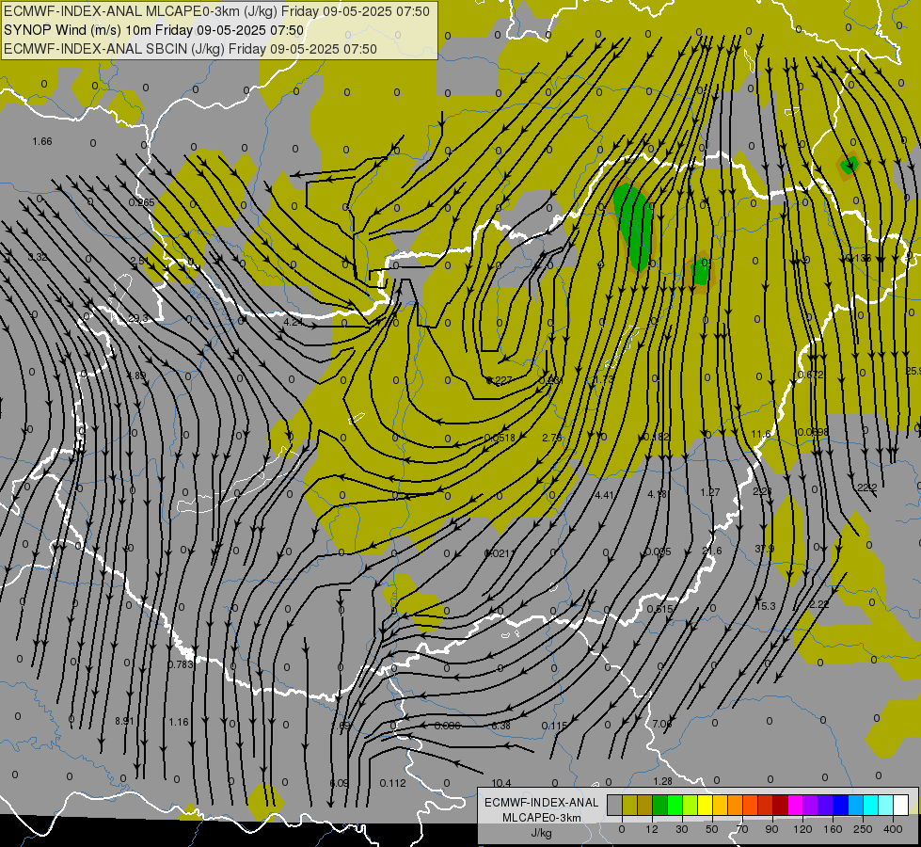
Task: Click the map value 4.24
Action: pyautogui.click(x=294, y=322)
